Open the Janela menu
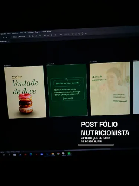139x186 pixels. (44, 32)
